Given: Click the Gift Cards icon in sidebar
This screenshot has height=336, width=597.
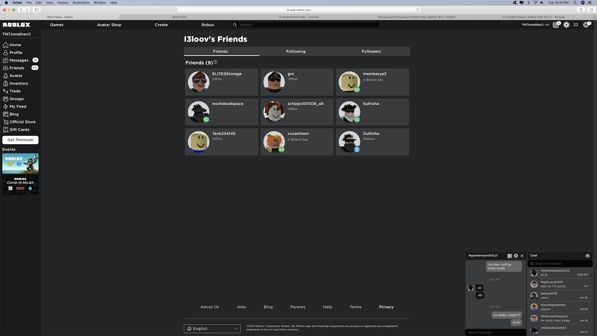Looking at the screenshot, I should [6, 130].
